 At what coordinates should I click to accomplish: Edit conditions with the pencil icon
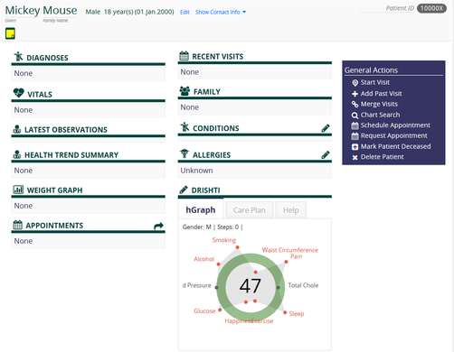[326, 128]
